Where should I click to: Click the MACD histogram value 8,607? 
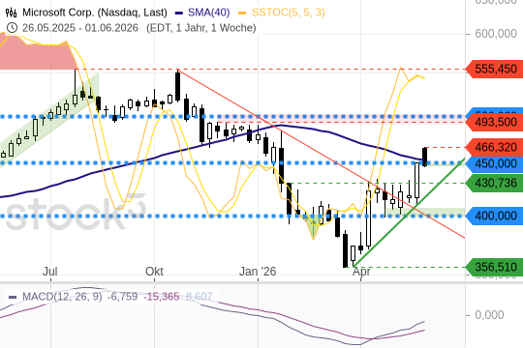pos(200,297)
